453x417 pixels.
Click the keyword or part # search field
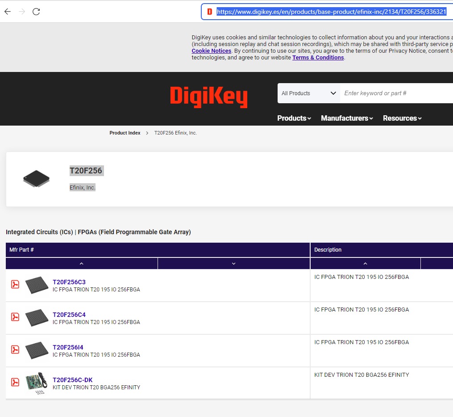396,93
